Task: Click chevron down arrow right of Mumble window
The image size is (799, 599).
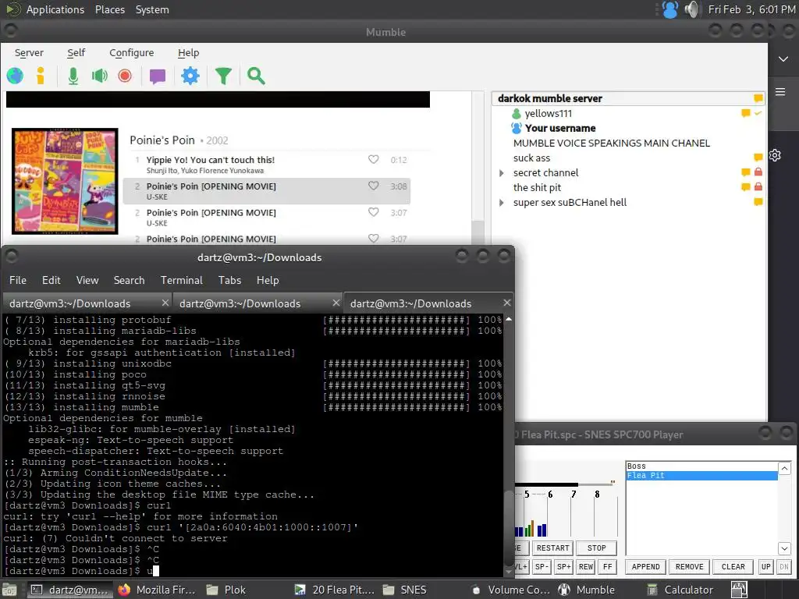Action: 783,59
